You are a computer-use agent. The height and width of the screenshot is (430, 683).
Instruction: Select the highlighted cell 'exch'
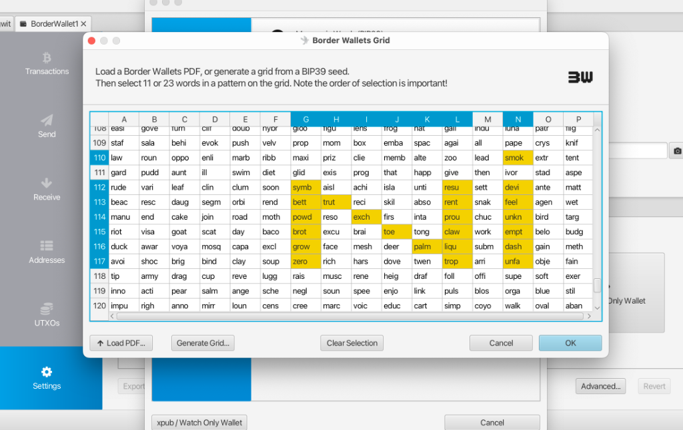pos(366,217)
